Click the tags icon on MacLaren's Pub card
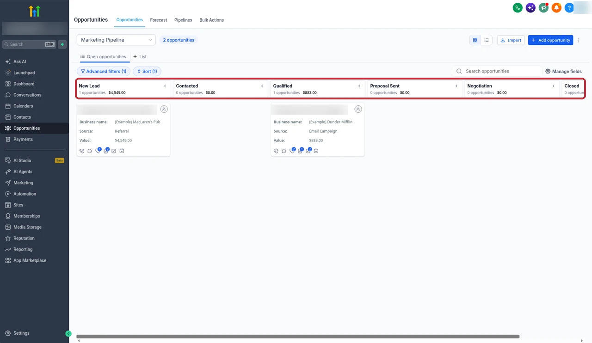 [98, 150]
